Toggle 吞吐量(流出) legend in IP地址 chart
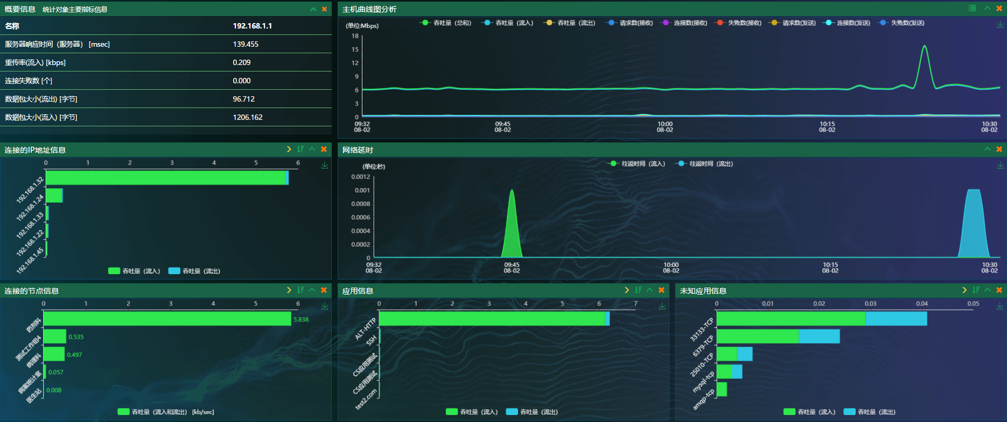1007x422 pixels. 194,271
